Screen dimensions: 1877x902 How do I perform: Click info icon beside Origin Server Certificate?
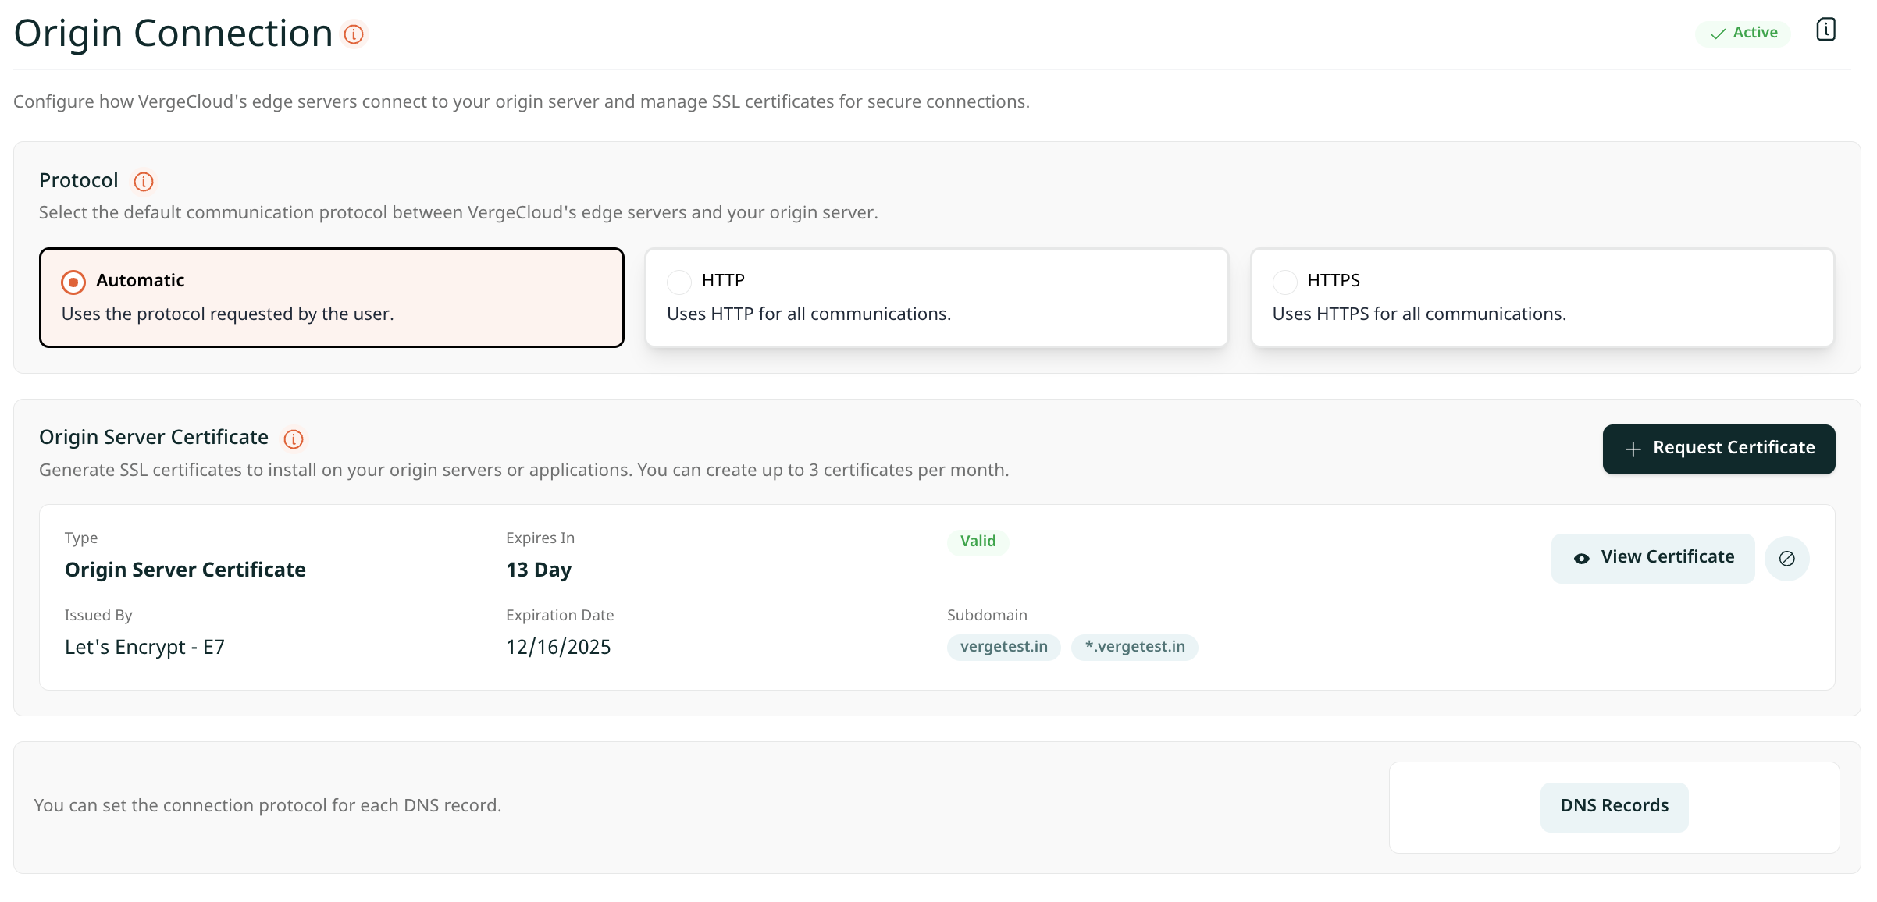[294, 439]
